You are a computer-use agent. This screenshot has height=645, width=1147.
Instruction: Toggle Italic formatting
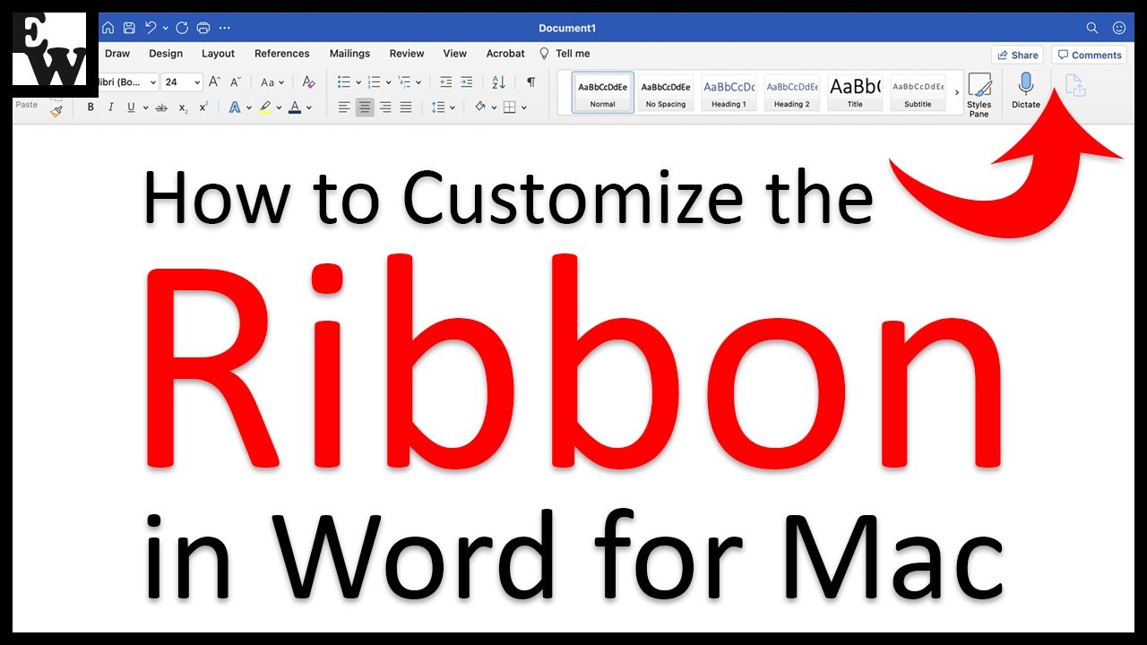[x=111, y=107]
